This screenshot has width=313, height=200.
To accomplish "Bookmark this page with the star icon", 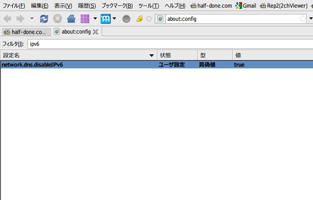I will 303,19.
